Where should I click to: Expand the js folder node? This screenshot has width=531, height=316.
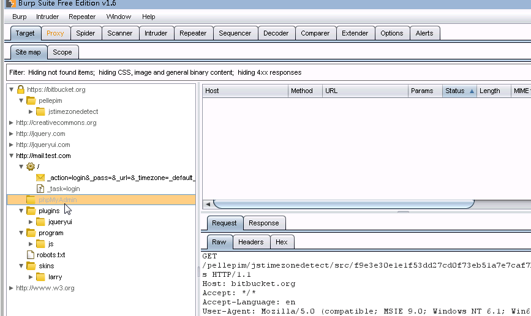pos(31,244)
